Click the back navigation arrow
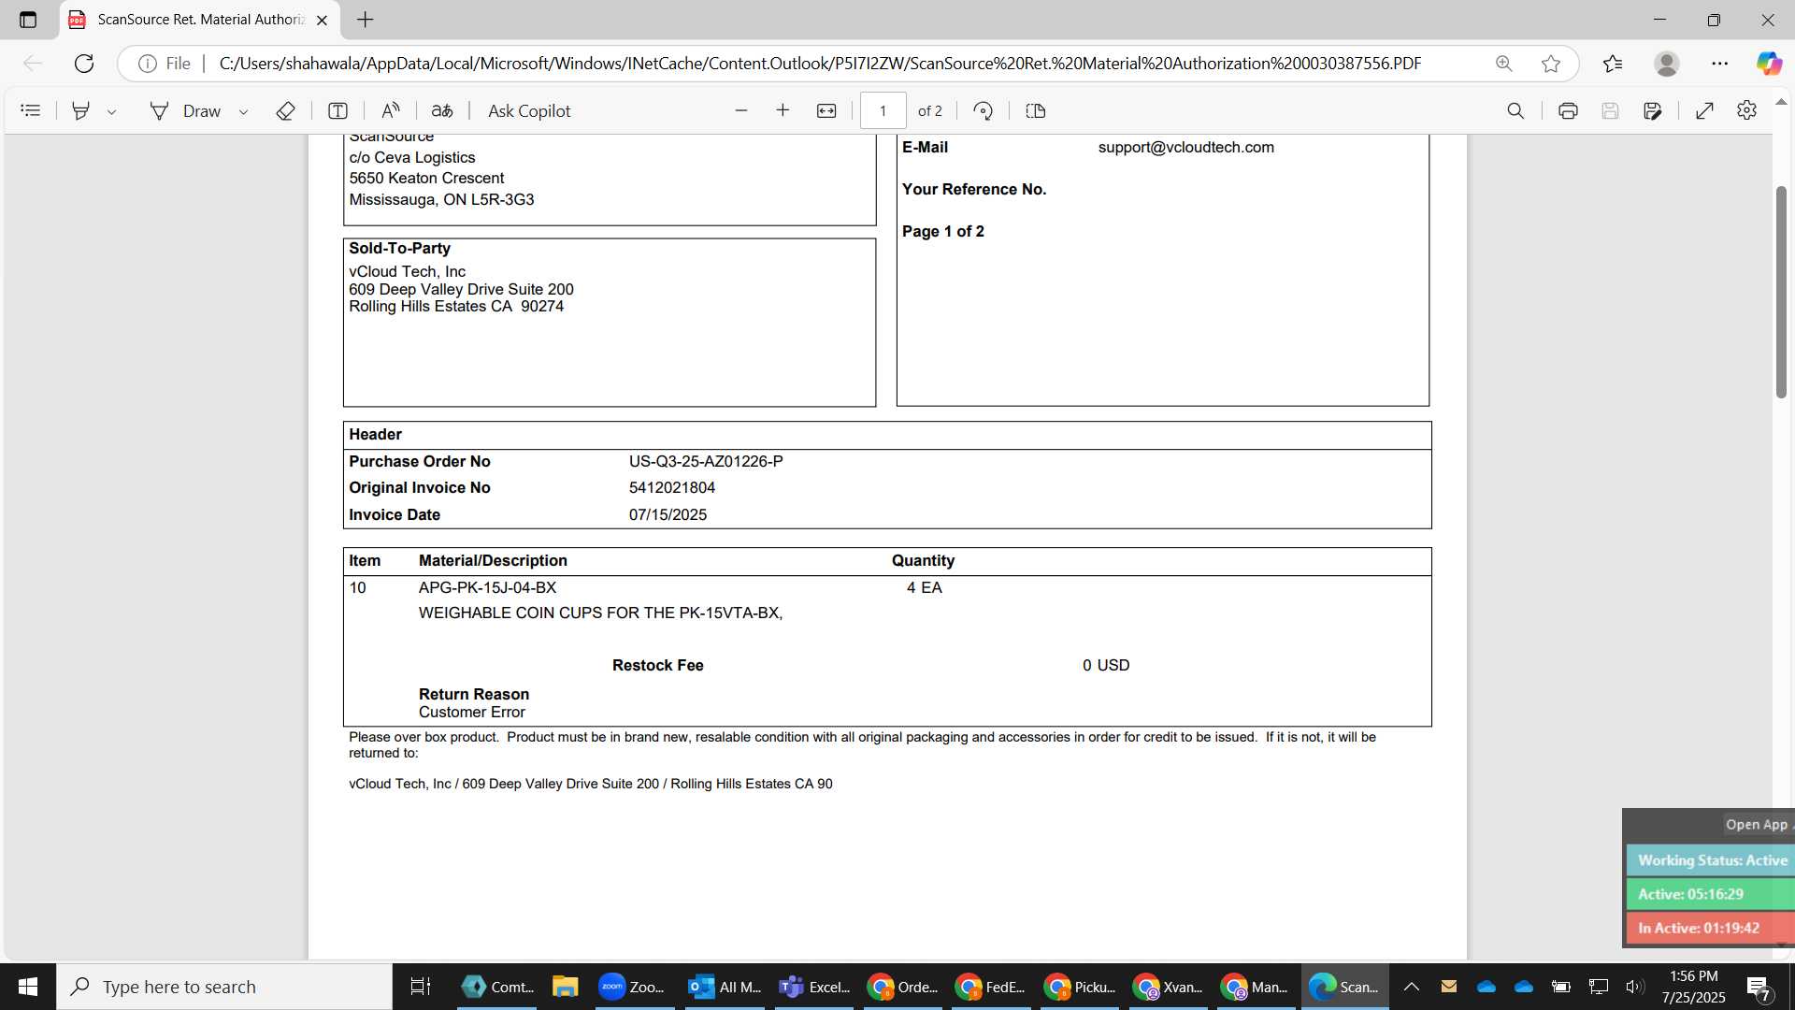The width and height of the screenshot is (1795, 1010). [x=33, y=64]
